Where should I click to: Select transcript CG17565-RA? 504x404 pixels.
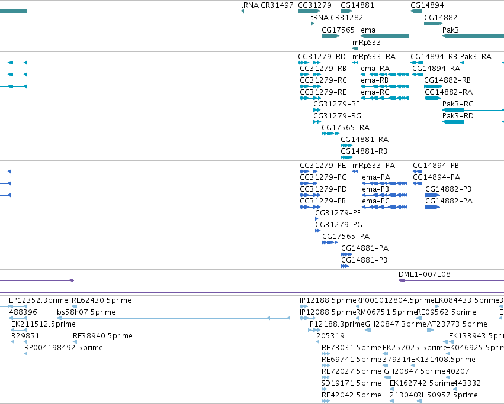pyautogui.click(x=330, y=134)
